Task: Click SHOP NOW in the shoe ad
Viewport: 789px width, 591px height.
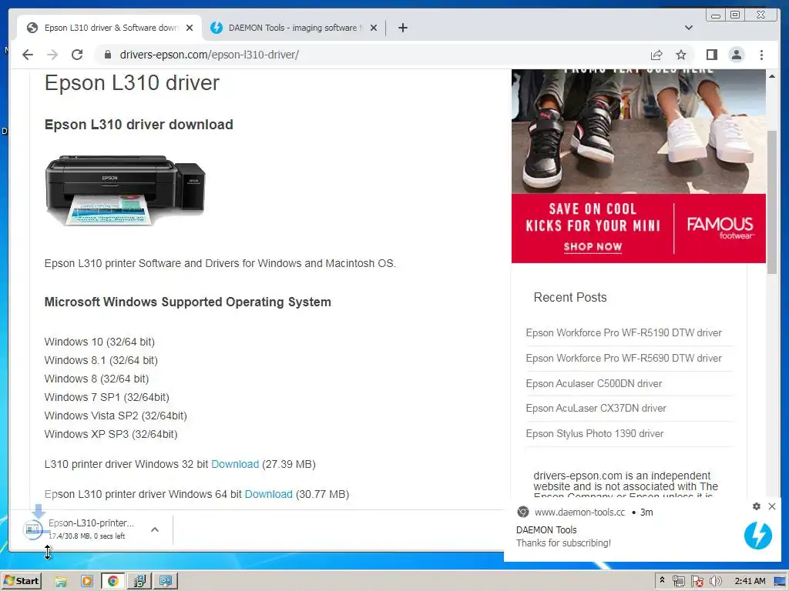Action: [x=593, y=247]
